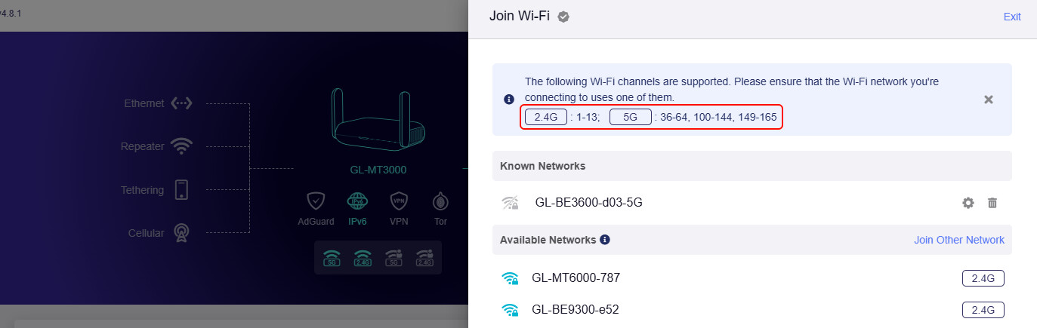Click the Tethering phone icon
Viewport: 1037px width, 328px height.
[181, 190]
